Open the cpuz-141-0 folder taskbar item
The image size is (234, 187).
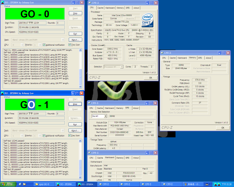click(44, 184)
